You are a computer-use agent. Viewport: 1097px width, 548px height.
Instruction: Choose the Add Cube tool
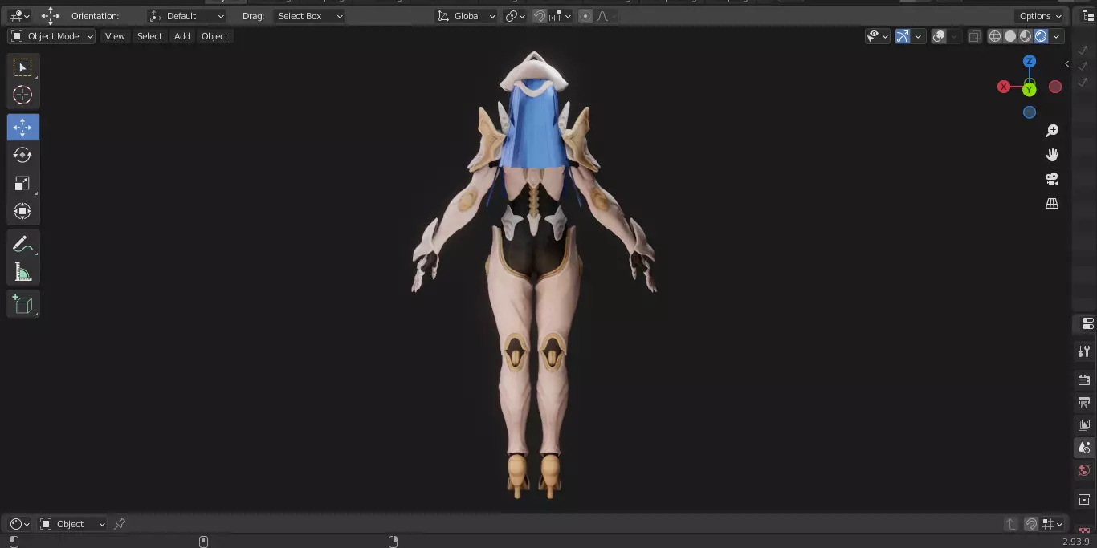click(x=22, y=304)
